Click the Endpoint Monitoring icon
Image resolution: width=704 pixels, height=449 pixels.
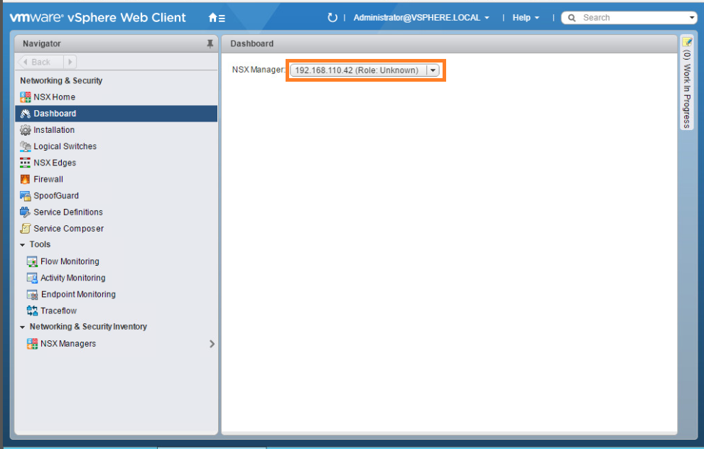pyautogui.click(x=32, y=295)
